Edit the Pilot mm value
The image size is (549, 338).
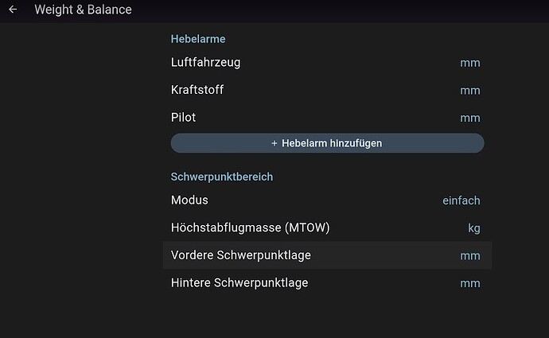[x=469, y=118]
